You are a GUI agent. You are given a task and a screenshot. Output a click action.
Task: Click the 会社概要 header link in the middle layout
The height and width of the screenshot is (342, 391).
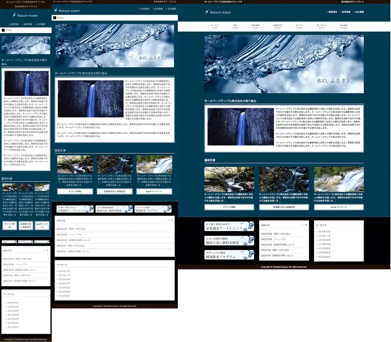(170, 9)
